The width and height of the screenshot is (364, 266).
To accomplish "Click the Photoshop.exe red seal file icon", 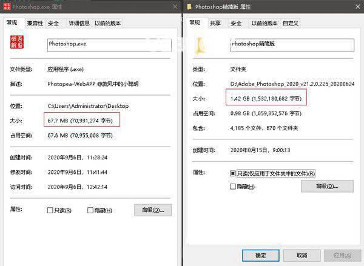I will [x=17, y=42].
